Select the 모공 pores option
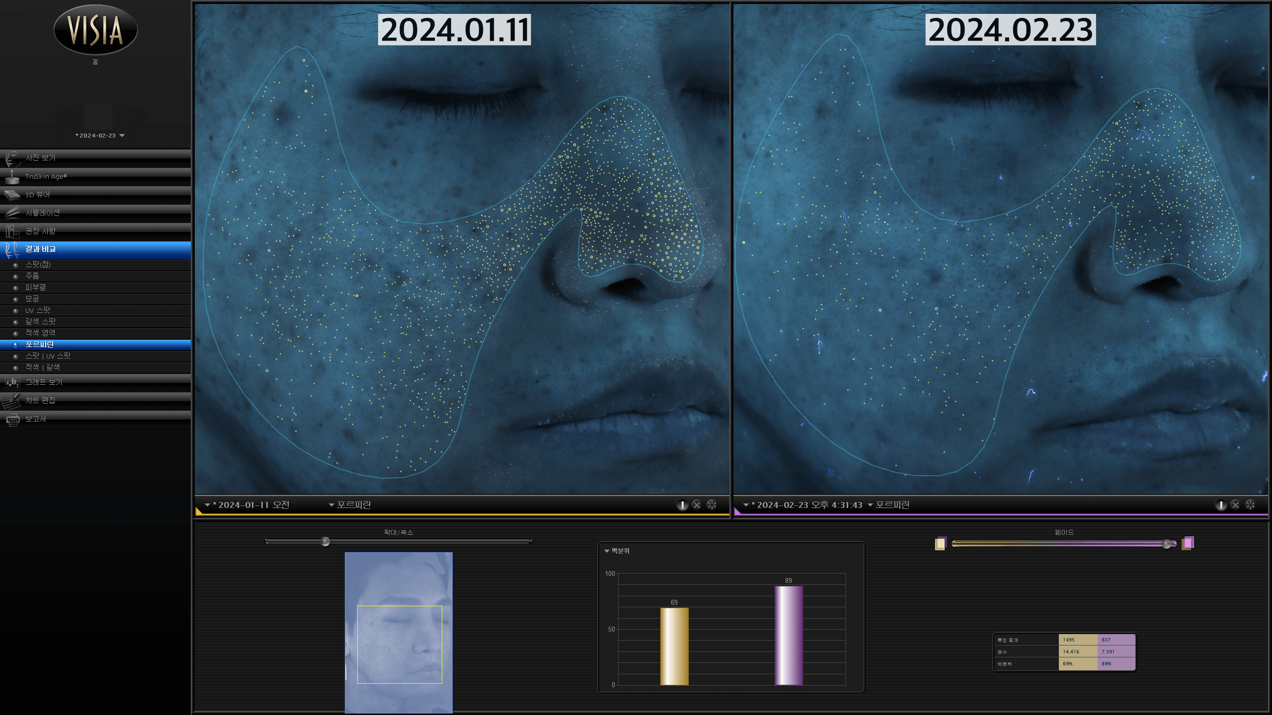Screen dimensions: 1272x715 click(x=95, y=299)
